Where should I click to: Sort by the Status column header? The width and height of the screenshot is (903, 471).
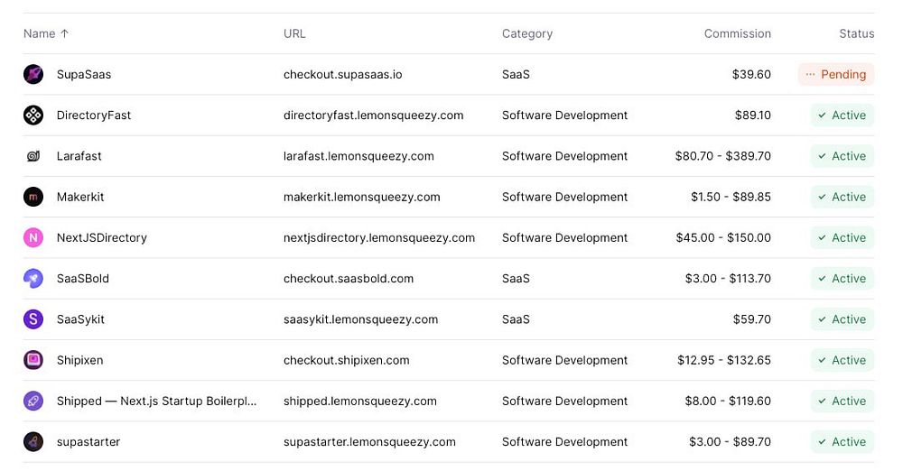click(x=856, y=33)
